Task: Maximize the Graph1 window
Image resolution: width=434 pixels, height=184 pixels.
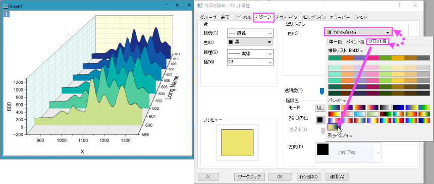Action: [178, 5]
